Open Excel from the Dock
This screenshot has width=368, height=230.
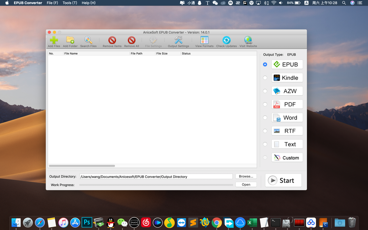(x=252, y=222)
